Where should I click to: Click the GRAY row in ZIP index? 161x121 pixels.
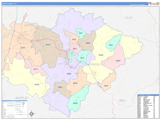[148, 99]
